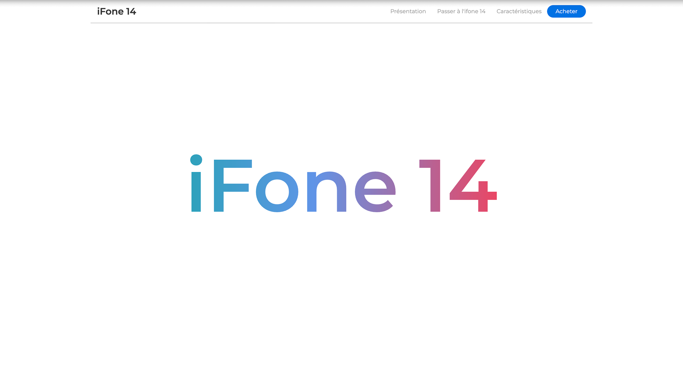Click the blue Acheter button

click(566, 11)
